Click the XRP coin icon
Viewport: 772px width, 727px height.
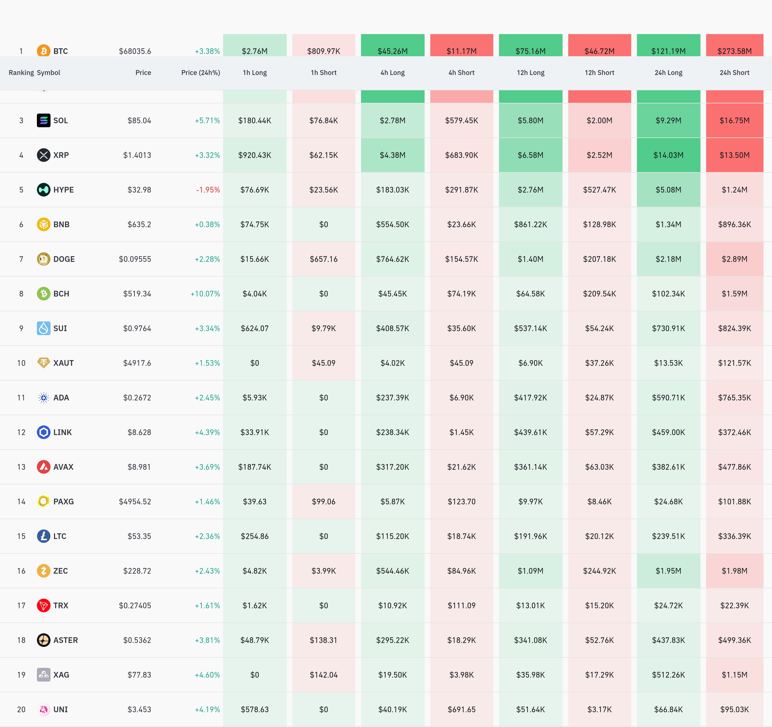tap(43, 155)
